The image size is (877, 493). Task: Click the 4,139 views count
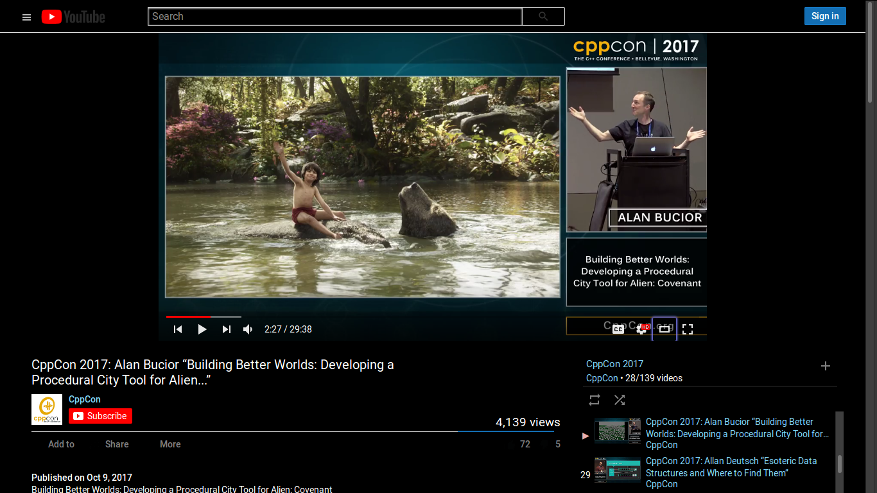pyautogui.click(x=528, y=422)
